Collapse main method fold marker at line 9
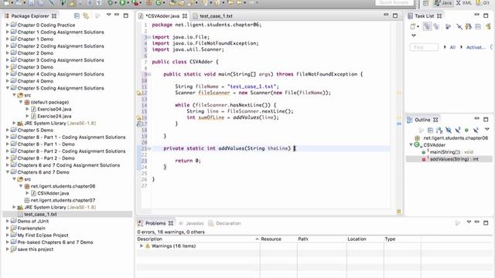The height and width of the screenshot is (278, 495). (149, 74)
